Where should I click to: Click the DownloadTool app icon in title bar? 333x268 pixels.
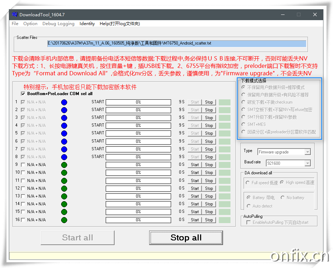[14, 14]
